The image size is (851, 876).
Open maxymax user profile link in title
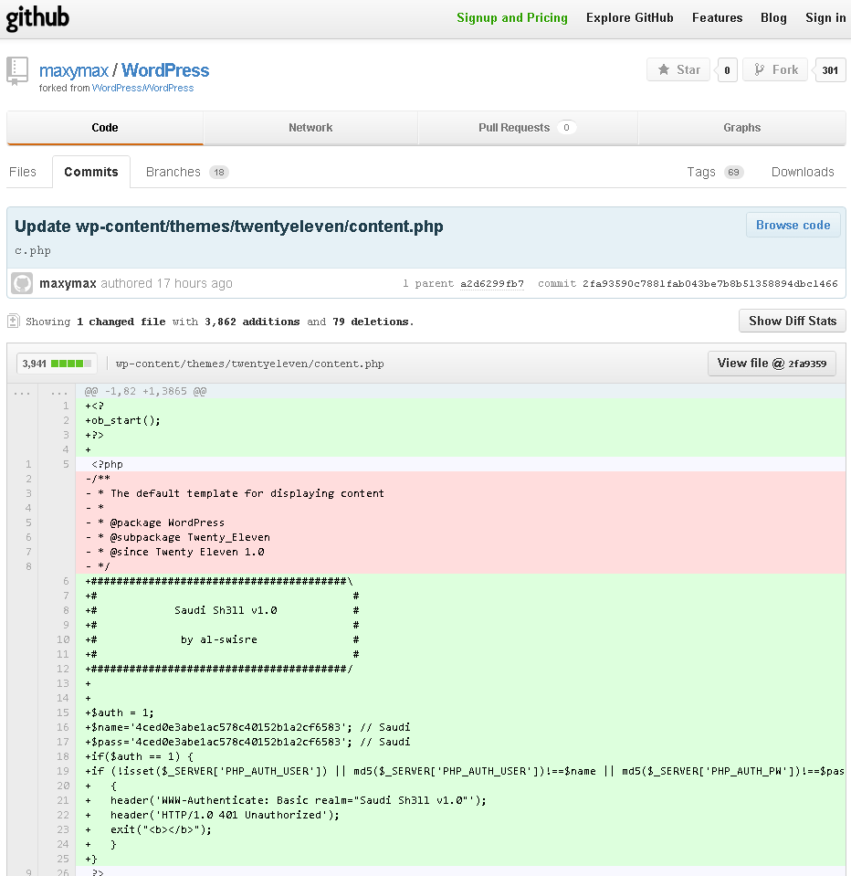click(74, 70)
